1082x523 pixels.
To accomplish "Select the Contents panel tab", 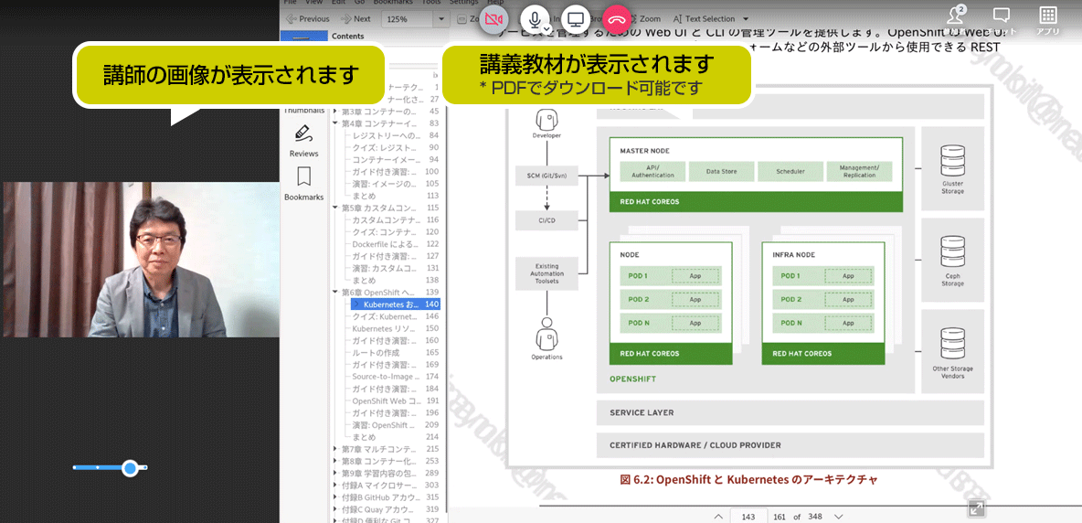I will tap(348, 36).
